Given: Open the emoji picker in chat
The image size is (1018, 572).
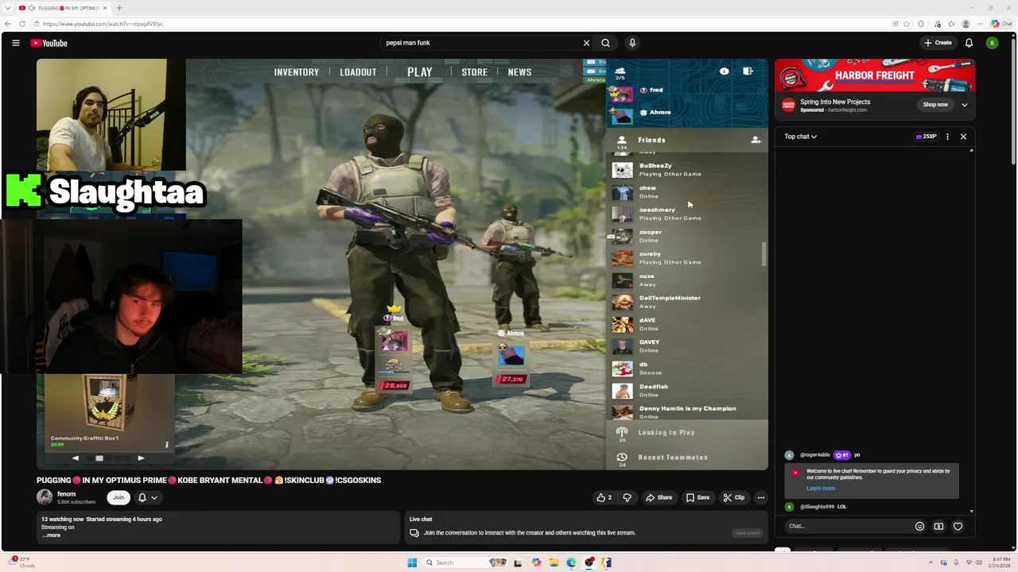Looking at the screenshot, I should tap(919, 526).
